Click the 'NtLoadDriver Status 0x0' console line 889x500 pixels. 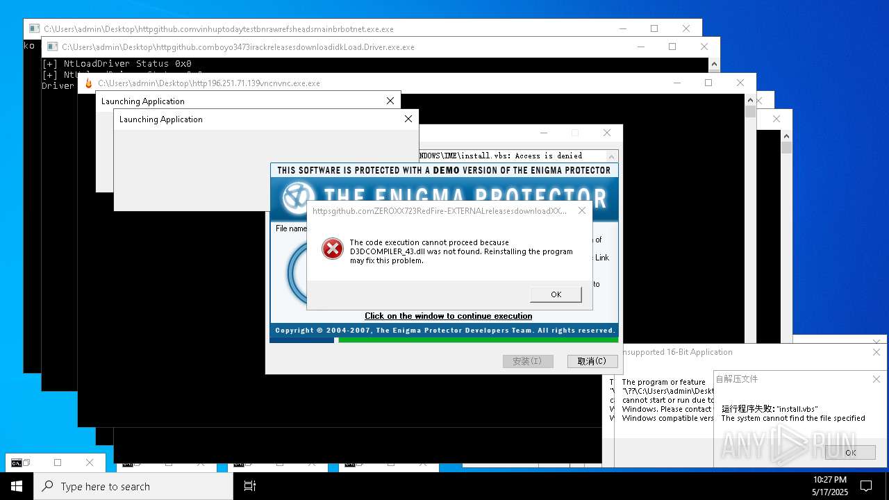(117, 64)
